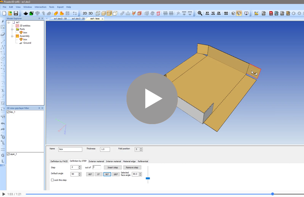Increase the Fold position spinner
This screenshot has height=197, width=304.
(141, 149)
